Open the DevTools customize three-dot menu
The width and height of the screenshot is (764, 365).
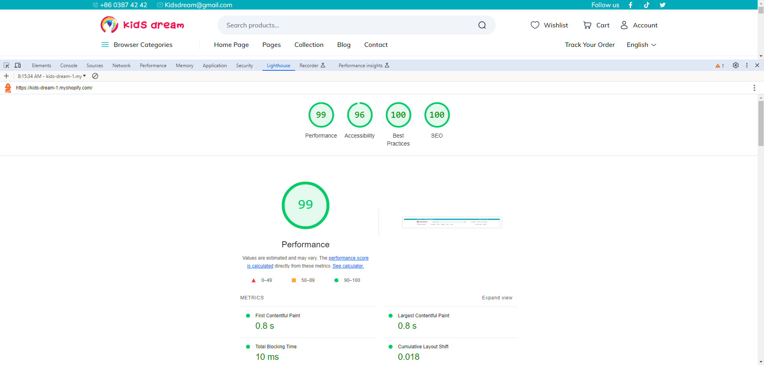747,65
